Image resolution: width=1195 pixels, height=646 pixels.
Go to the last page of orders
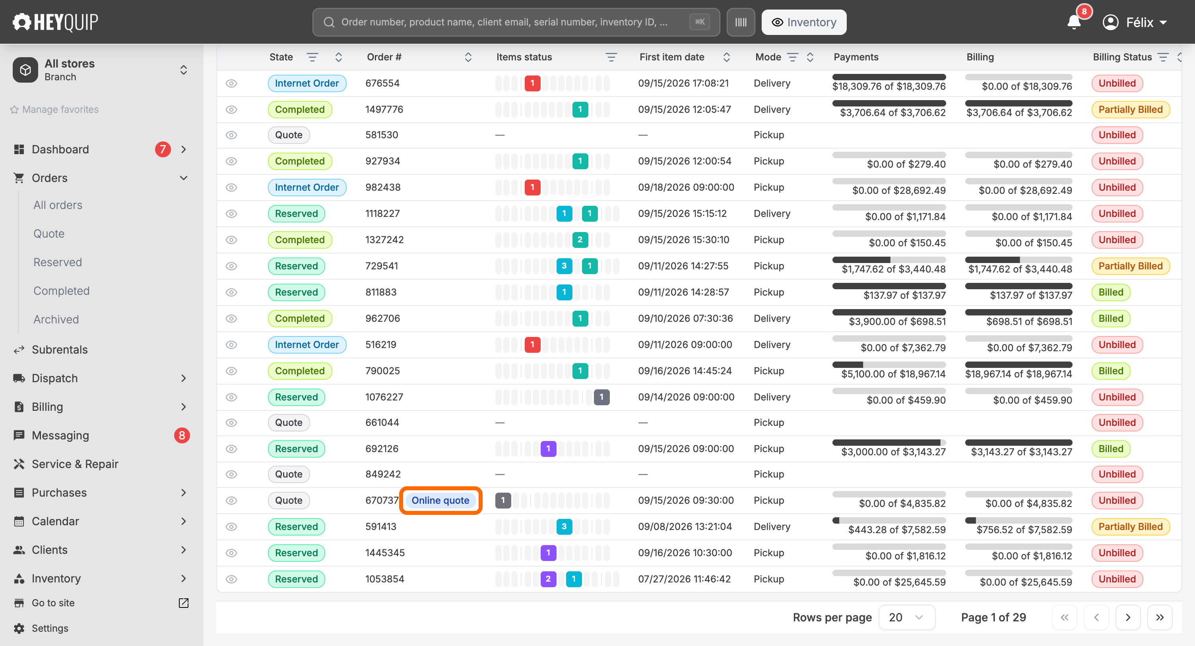tap(1159, 617)
